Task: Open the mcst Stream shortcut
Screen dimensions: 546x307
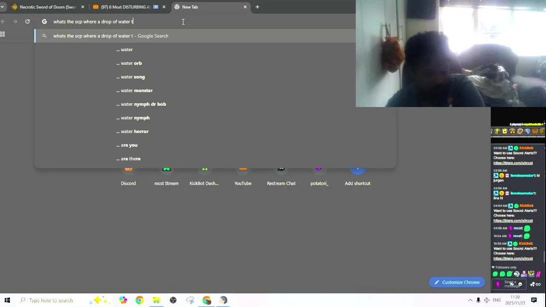Action: click(166, 177)
